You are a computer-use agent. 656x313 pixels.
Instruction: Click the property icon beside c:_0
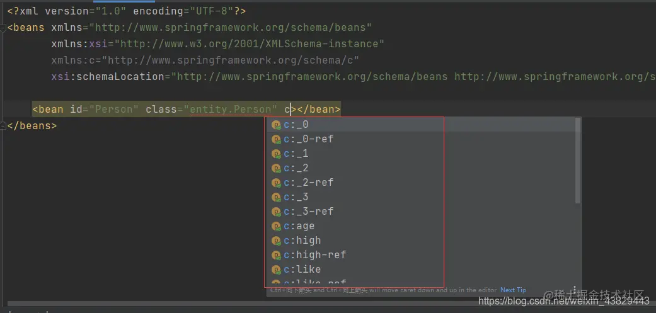276,125
